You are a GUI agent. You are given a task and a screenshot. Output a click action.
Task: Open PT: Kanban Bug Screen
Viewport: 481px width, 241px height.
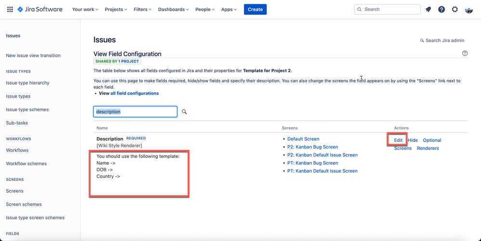pyautogui.click(x=312, y=163)
